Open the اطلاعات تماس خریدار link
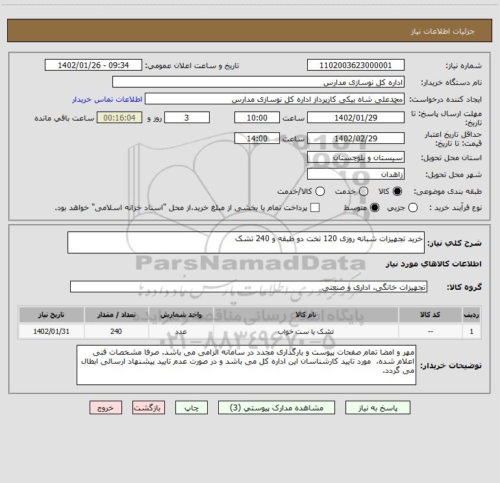500x483 pixels. pos(107,99)
